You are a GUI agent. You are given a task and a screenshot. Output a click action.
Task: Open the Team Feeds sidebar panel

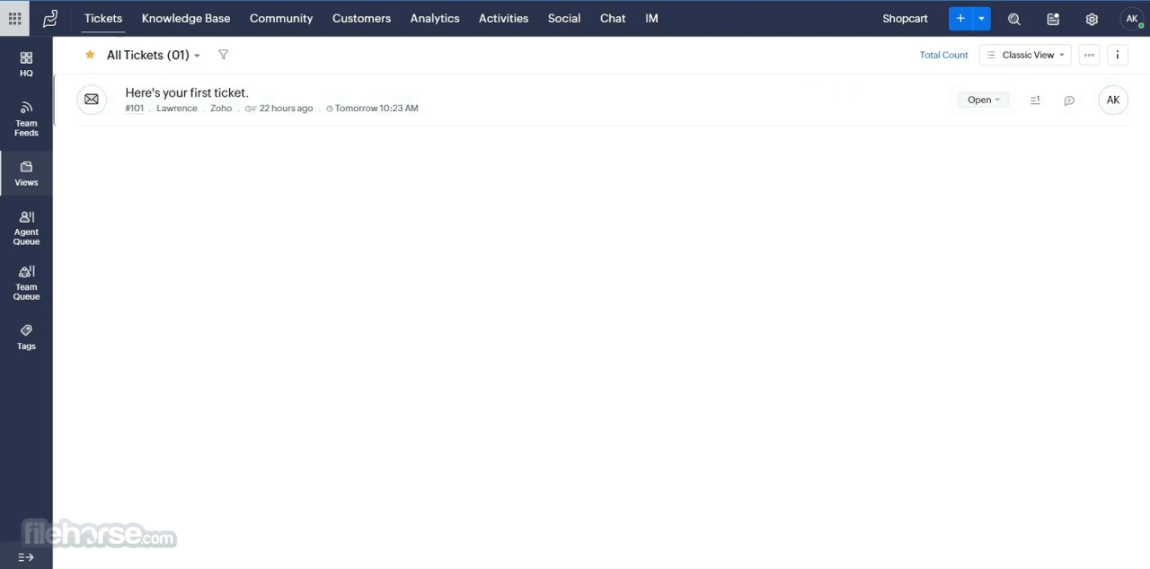pyautogui.click(x=26, y=118)
